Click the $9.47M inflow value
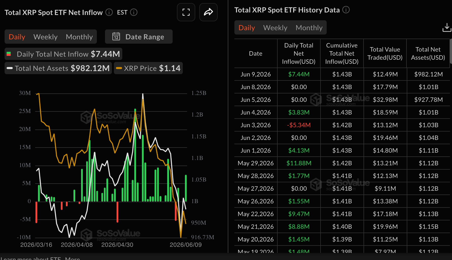 (299, 214)
